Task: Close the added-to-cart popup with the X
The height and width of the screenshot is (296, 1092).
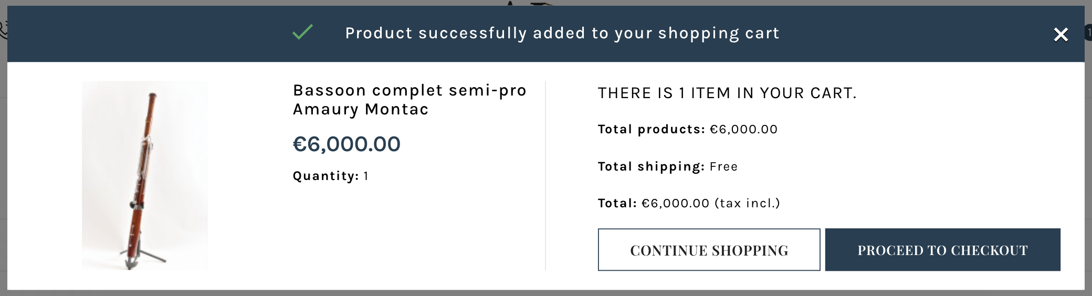Action: [x=1060, y=35]
